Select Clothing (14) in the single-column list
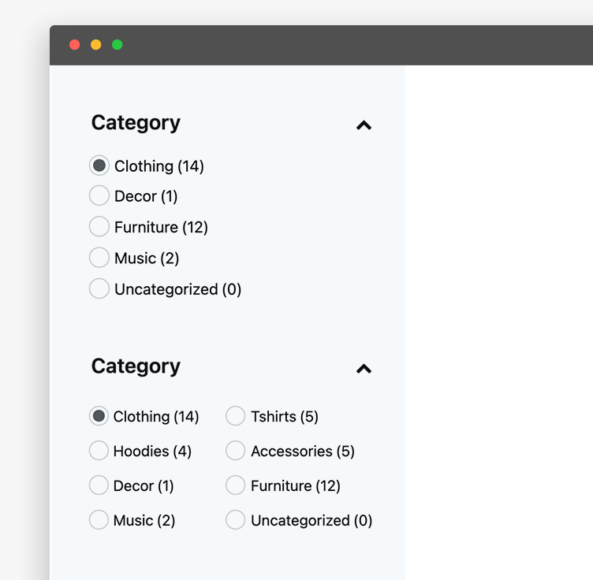The height and width of the screenshot is (580, 593). (99, 165)
